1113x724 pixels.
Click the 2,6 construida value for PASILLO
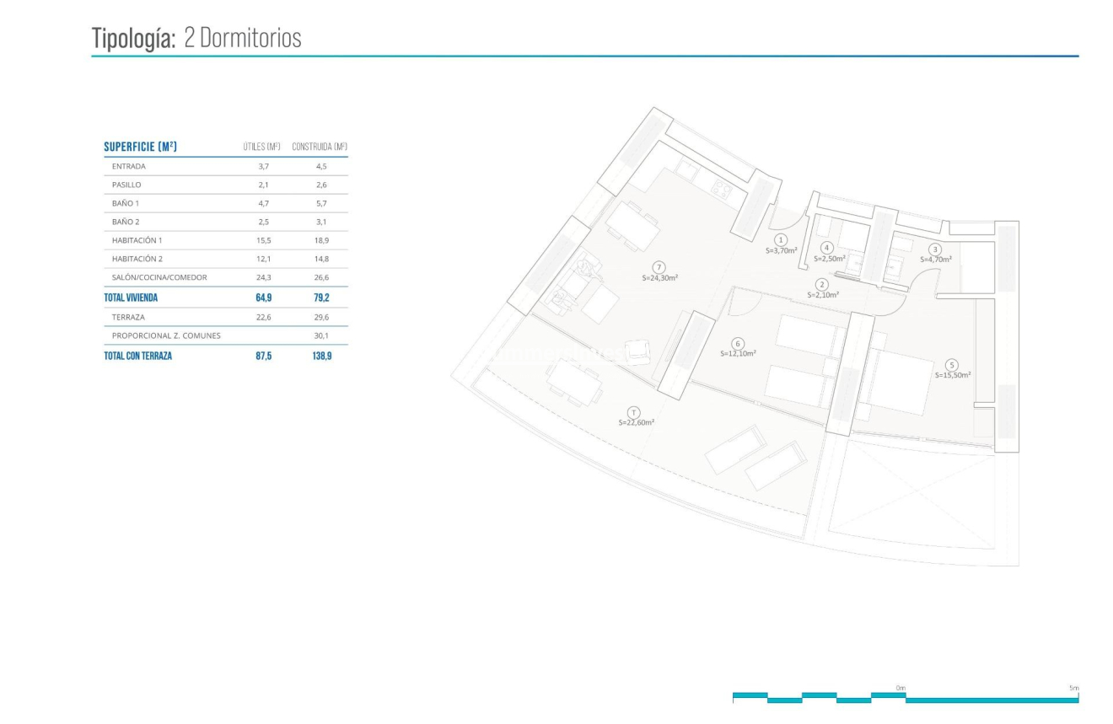pos(321,185)
